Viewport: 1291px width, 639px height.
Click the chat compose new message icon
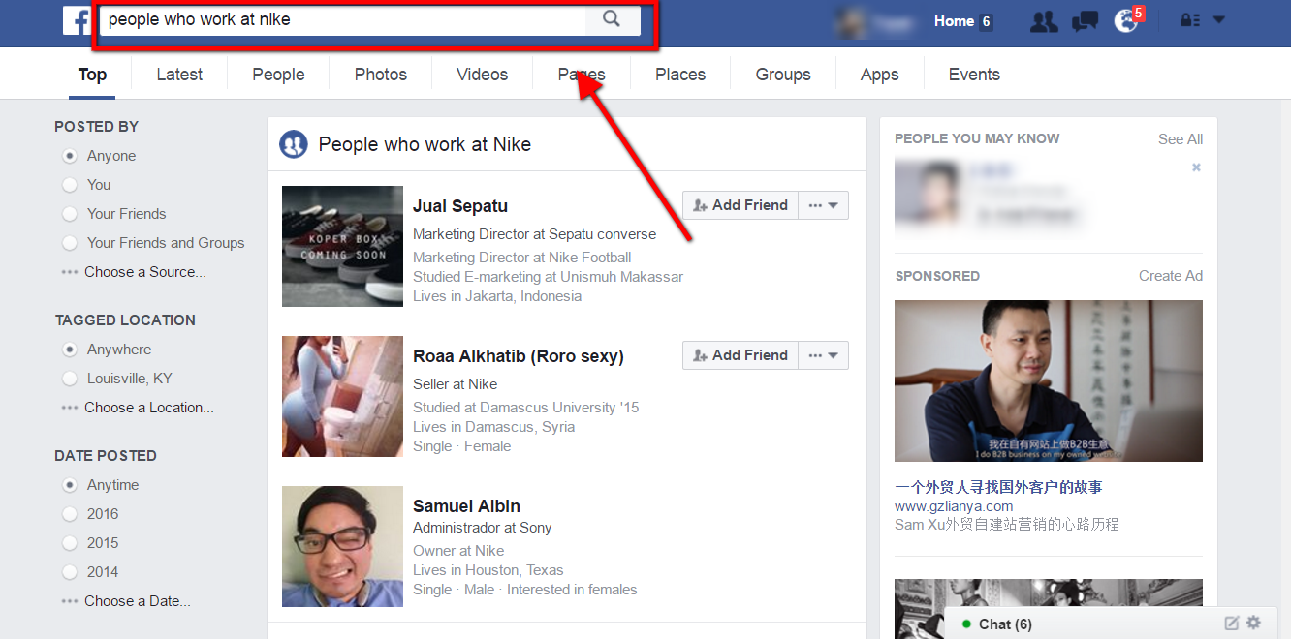click(x=1232, y=624)
